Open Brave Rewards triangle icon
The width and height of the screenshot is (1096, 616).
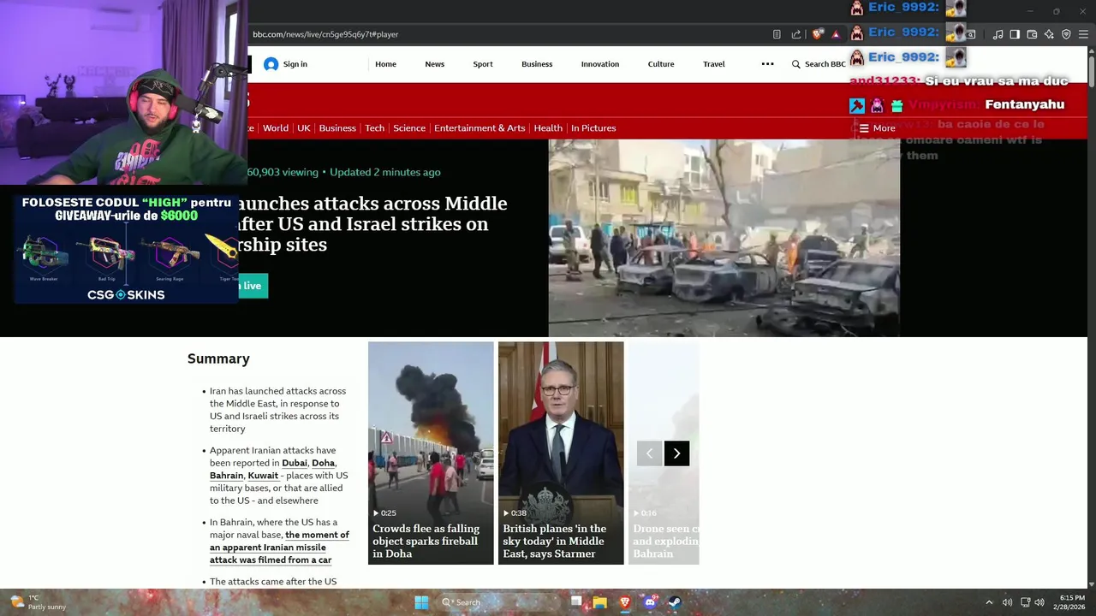pos(836,34)
